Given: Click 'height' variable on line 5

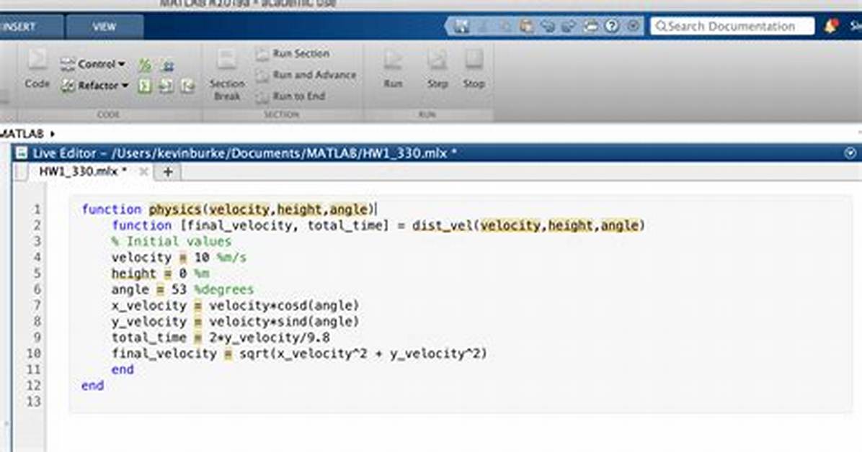Looking at the screenshot, I should coord(133,274).
